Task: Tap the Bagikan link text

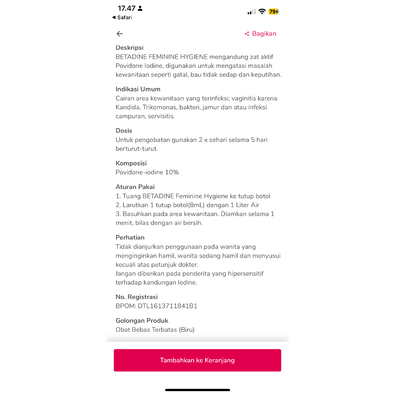Action: (264, 34)
